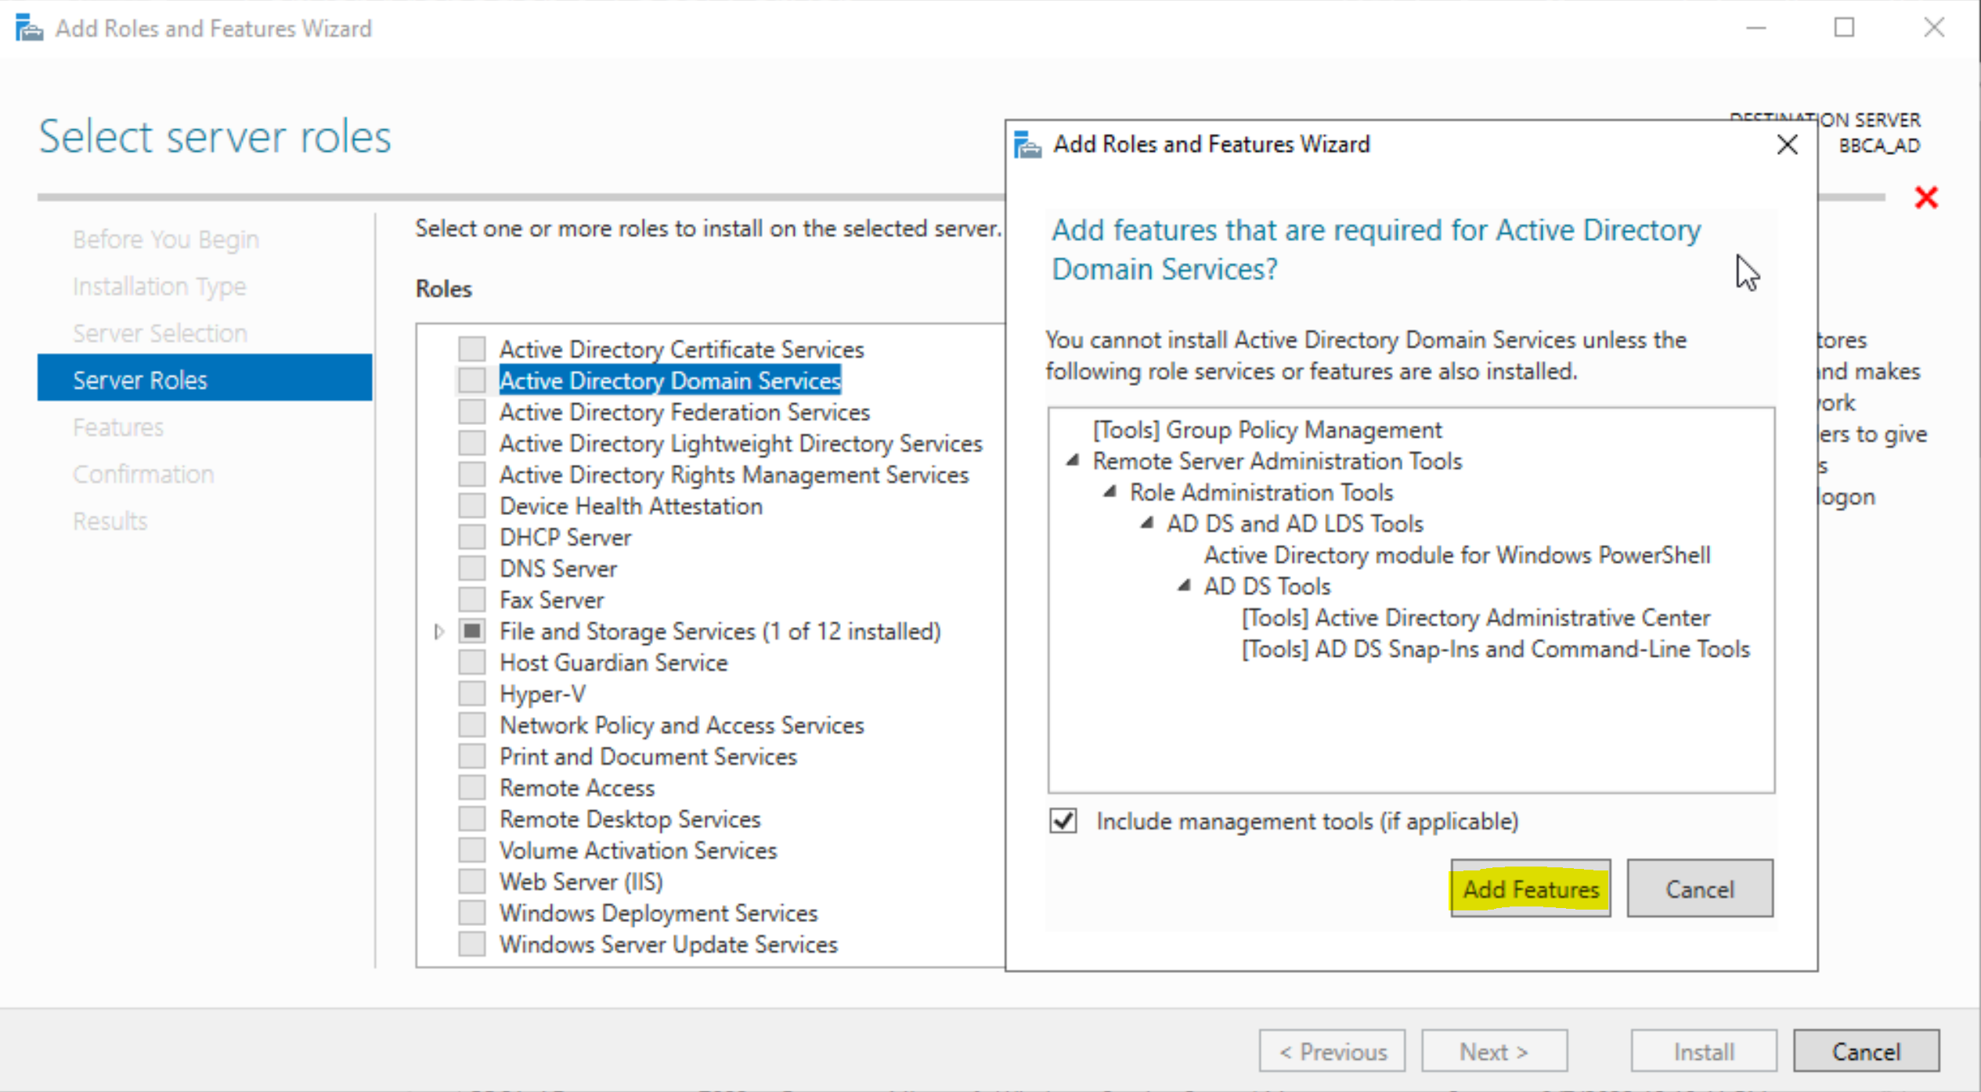Go to Server Selection step
The width and height of the screenshot is (1981, 1092).
(x=161, y=333)
